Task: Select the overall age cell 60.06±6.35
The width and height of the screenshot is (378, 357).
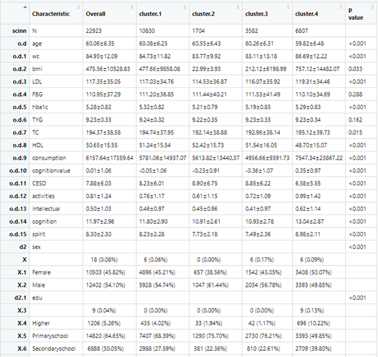Action: click(100, 44)
